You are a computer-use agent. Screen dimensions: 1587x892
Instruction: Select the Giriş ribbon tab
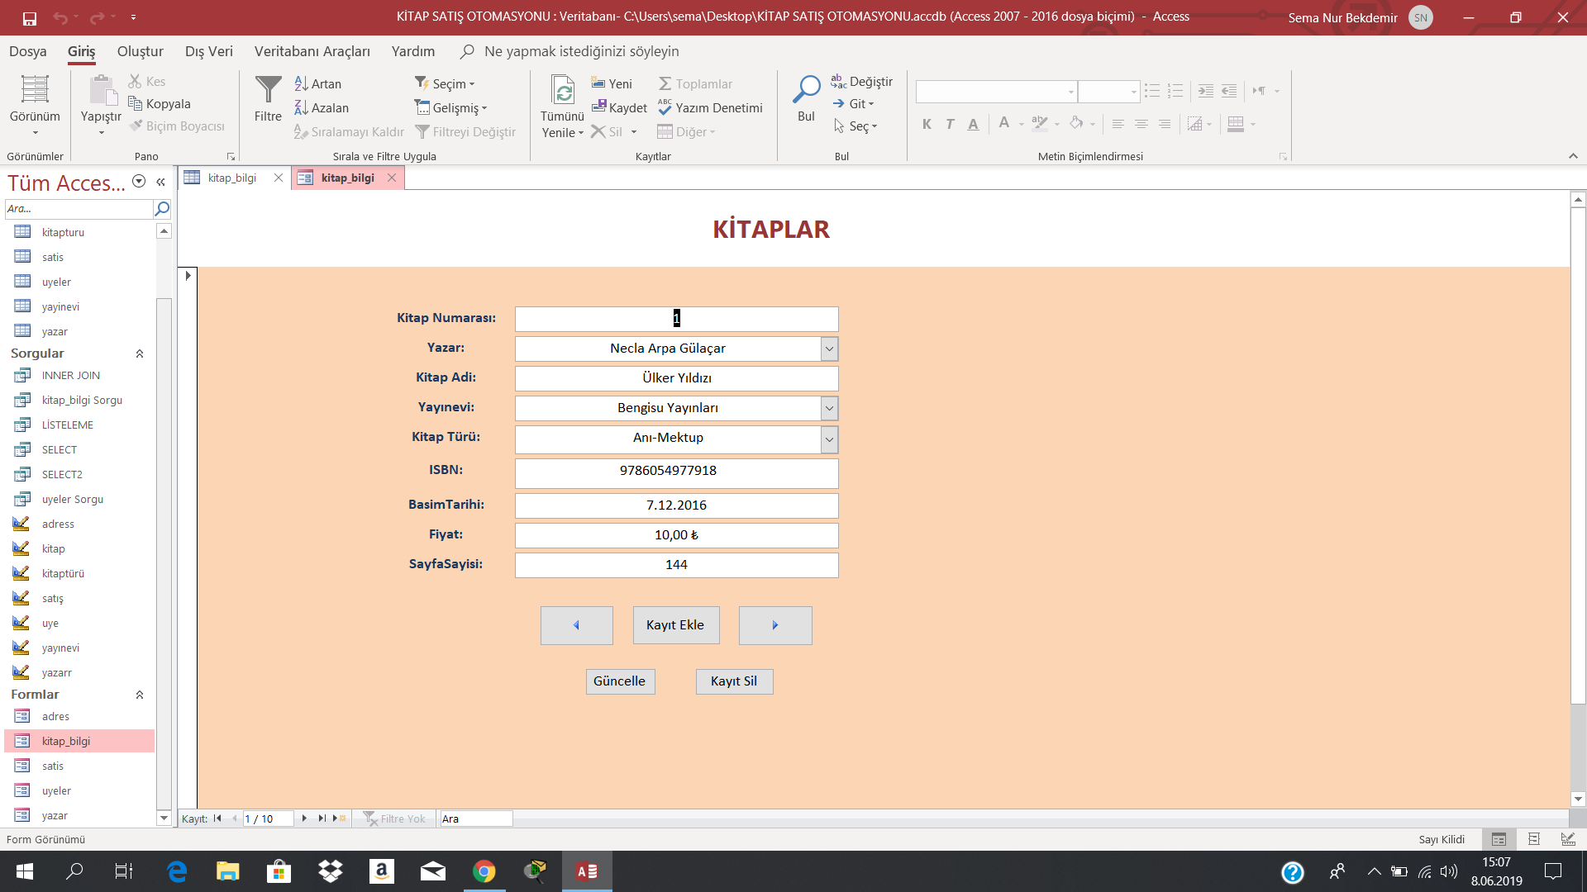[82, 51]
